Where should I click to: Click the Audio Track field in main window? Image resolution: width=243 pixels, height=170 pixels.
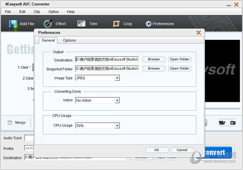pyautogui.click(x=29, y=138)
